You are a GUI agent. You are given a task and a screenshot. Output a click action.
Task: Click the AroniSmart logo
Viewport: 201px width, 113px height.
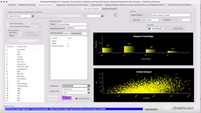[182, 108]
